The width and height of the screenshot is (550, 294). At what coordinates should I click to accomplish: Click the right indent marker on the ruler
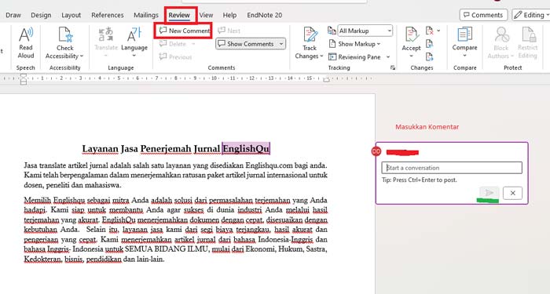[x=326, y=80]
